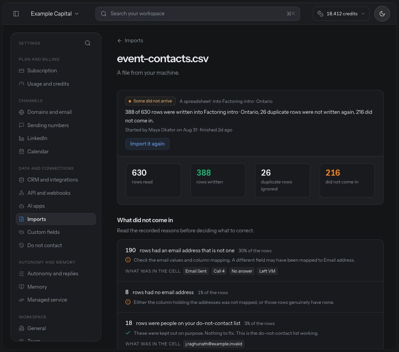Click the event-contacts.csv heading
The width and height of the screenshot is (399, 352).
tap(163, 59)
